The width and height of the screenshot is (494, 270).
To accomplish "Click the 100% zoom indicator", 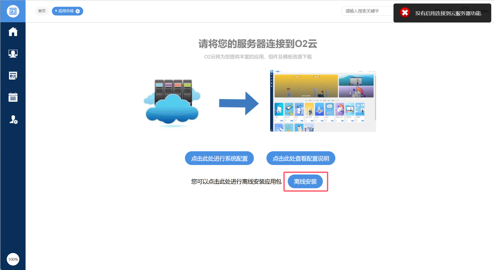I will coord(13,259).
